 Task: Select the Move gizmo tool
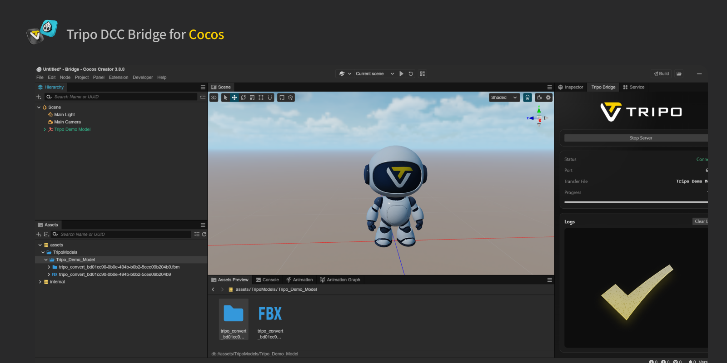pos(234,98)
